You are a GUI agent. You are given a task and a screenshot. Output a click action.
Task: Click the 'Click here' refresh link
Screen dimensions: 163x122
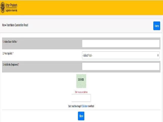click(85, 106)
